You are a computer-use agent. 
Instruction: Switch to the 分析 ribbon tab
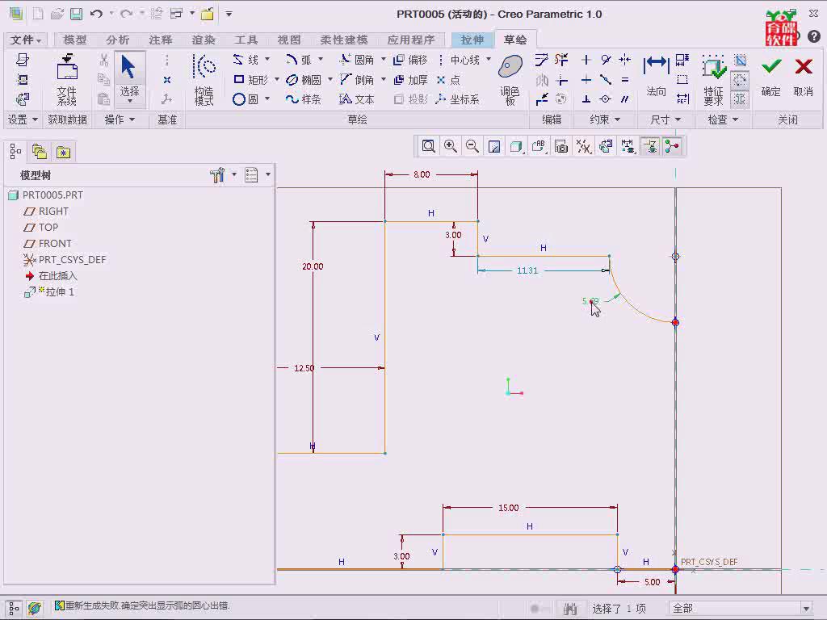click(118, 40)
